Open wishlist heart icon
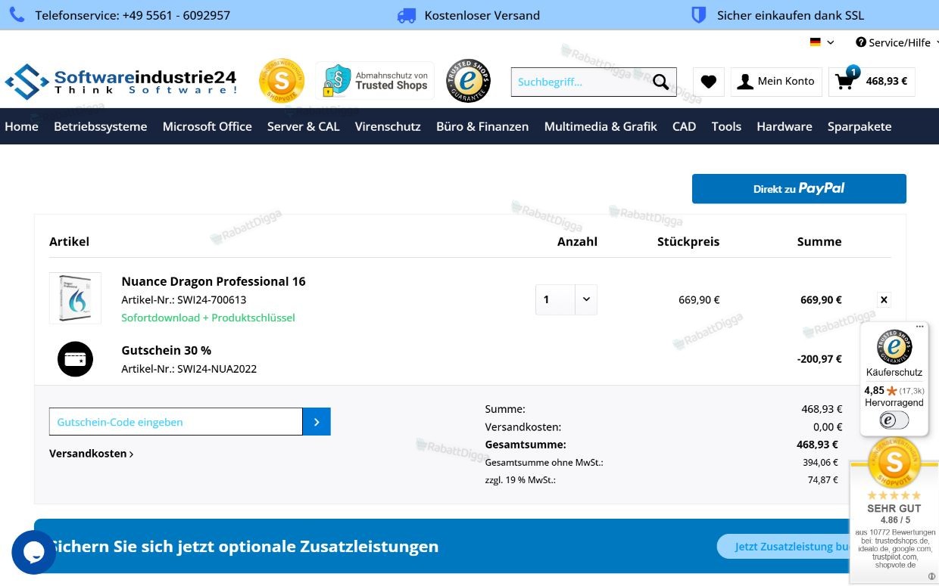The width and height of the screenshot is (939, 586). point(709,82)
